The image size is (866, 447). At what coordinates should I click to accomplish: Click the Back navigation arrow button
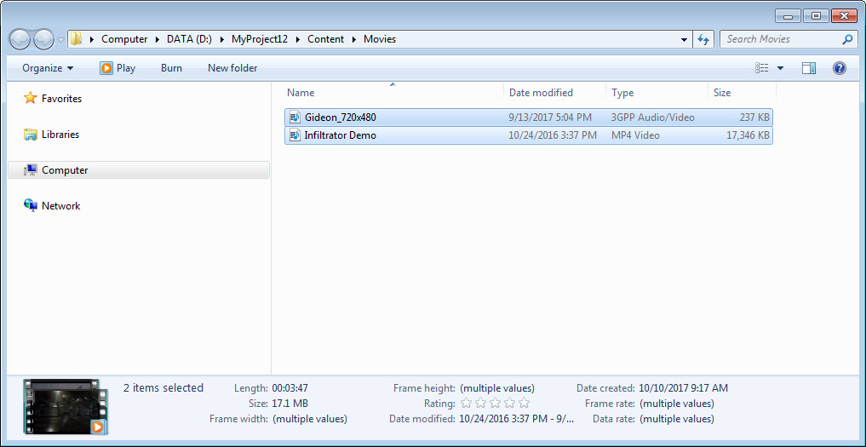click(20, 39)
